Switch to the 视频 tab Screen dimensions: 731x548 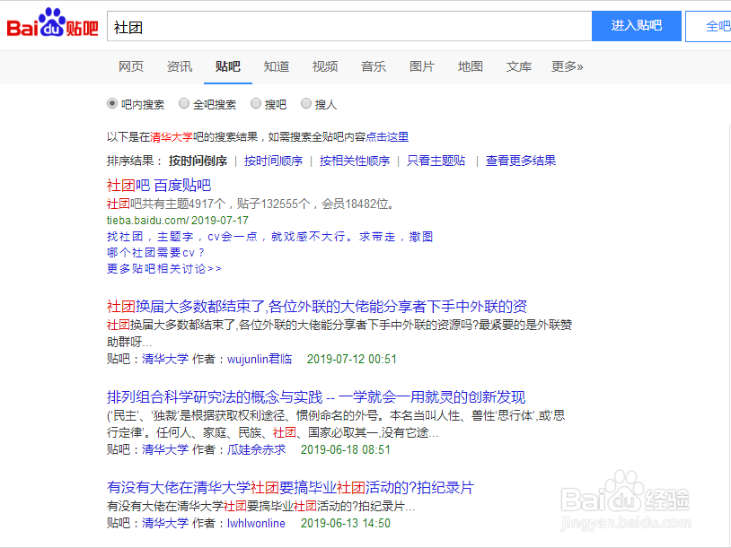coord(324,66)
